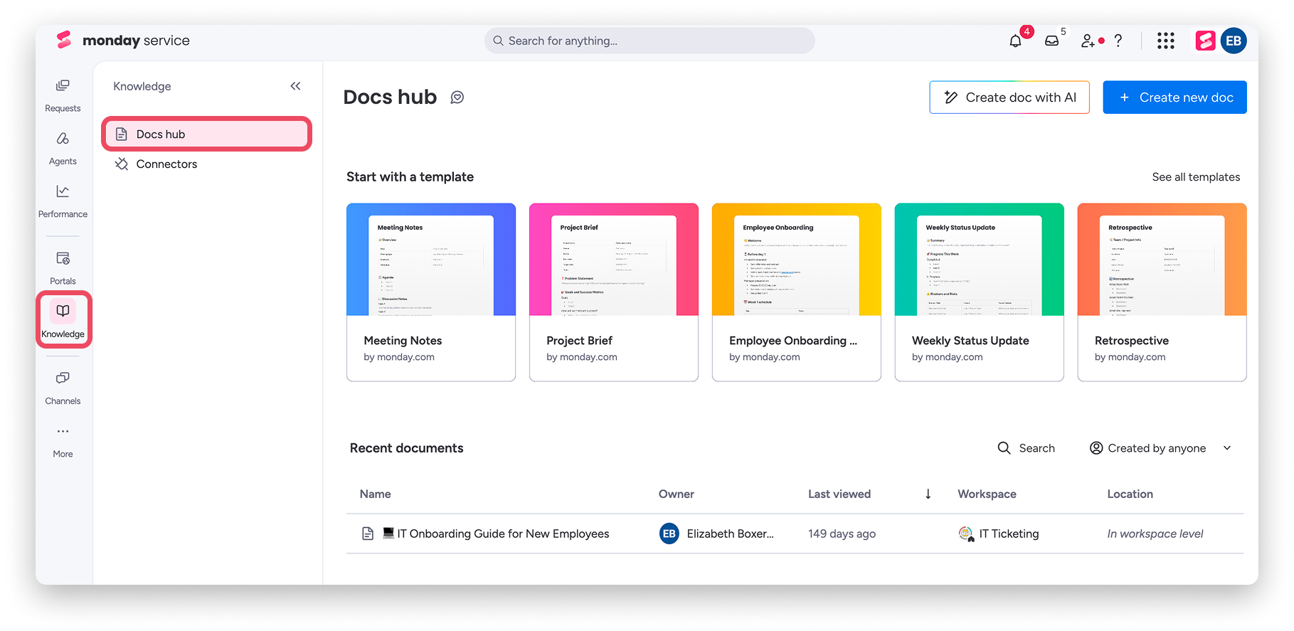Open the notifications bell

tap(1015, 41)
